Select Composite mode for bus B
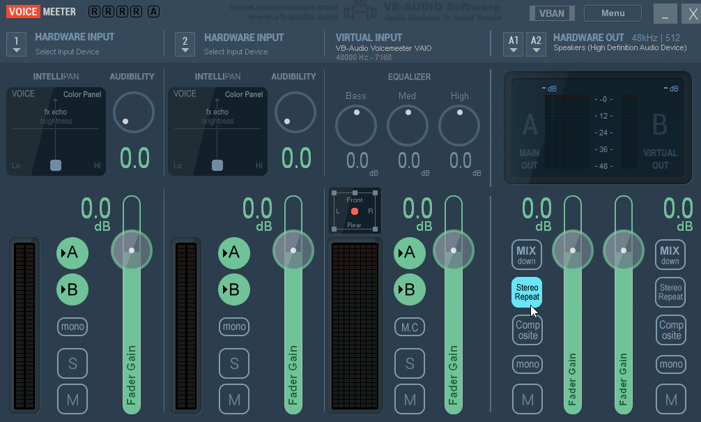This screenshot has width=701, height=422. coord(671,330)
